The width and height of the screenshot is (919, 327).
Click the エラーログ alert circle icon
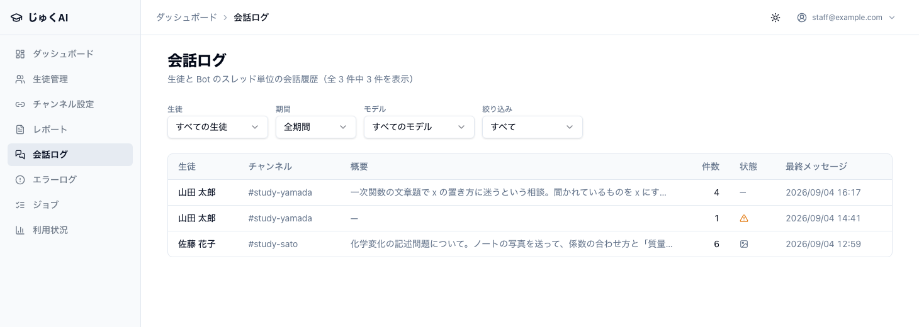click(20, 180)
